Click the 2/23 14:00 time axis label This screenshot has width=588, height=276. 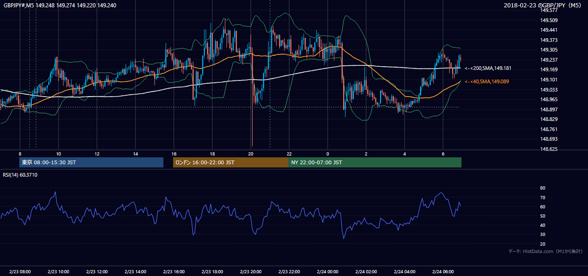135,271
